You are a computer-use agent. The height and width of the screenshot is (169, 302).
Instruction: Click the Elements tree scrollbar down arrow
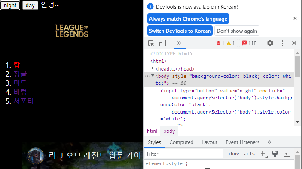[297, 122]
